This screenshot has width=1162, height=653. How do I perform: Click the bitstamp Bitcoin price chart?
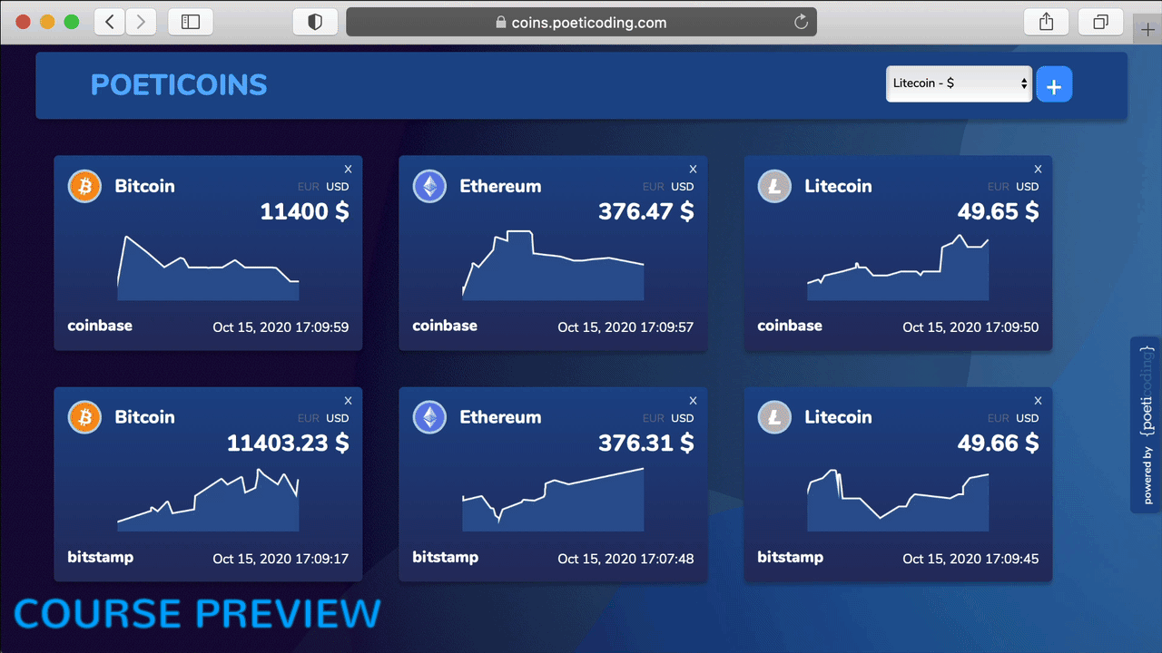tap(208, 500)
